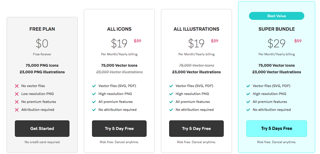
Task: Click Try 5 Day Free under All Illustrations
Action: click(196, 129)
